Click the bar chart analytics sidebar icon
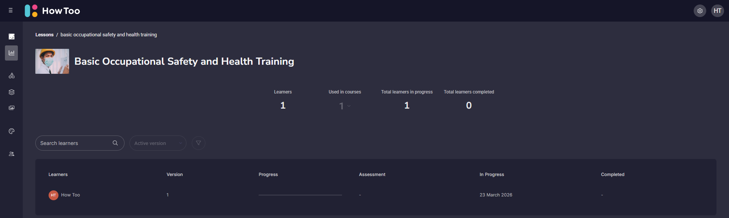 (x=11, y=53)
